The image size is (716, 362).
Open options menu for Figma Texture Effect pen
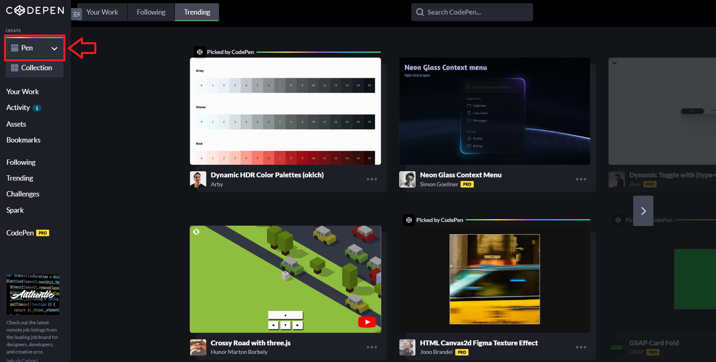(581, 347)
